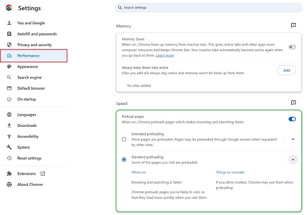Click the Downloads arrow icon

9,125
